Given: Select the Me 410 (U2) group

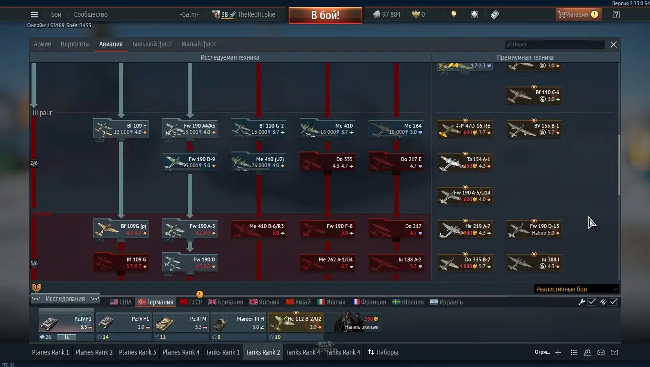Looking at the screenshot, I should (259, 162).
